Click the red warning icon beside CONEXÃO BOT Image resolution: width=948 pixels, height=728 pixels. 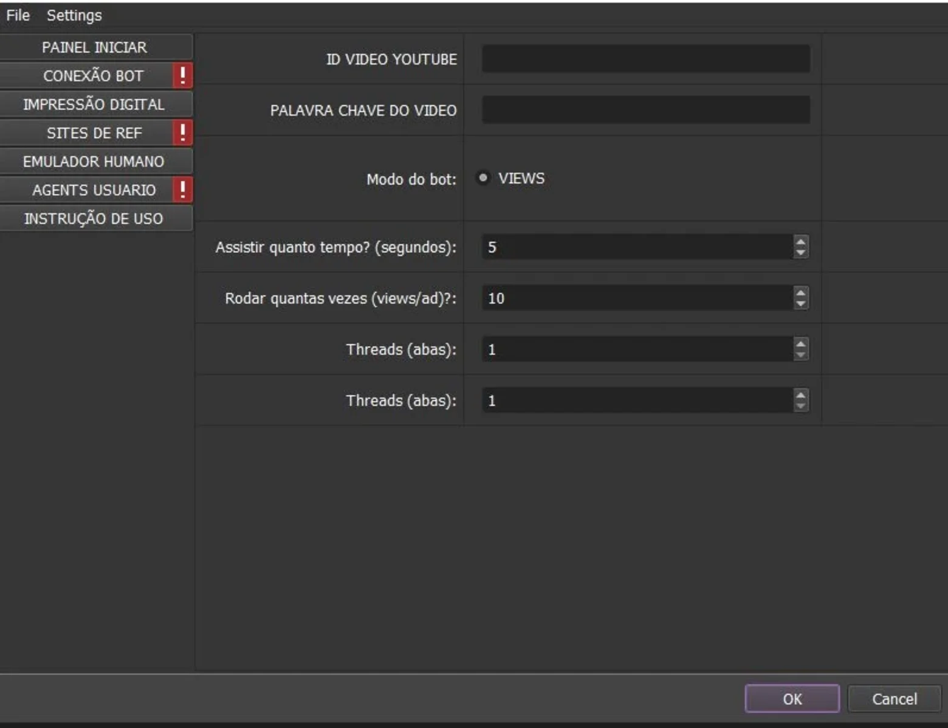click(182, 75)
